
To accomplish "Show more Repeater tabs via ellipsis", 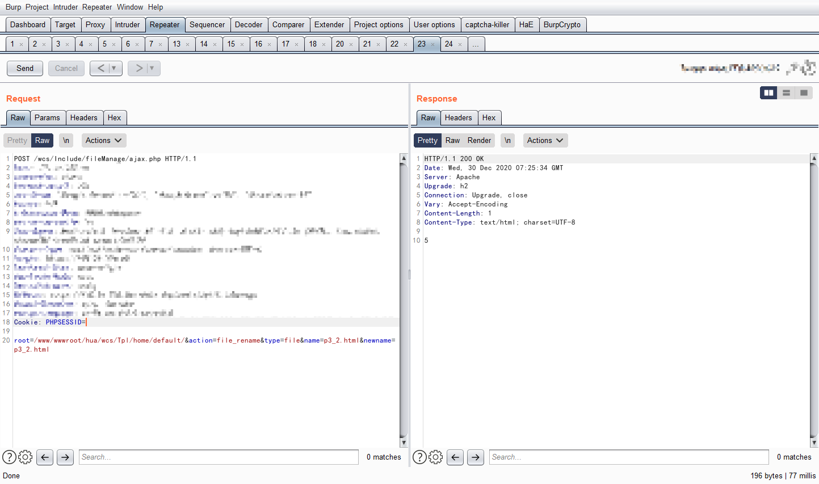I will pyautogui.click(x=476, y=44).
